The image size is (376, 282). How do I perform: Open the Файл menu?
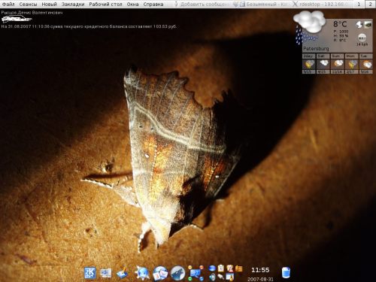[8, 5]
